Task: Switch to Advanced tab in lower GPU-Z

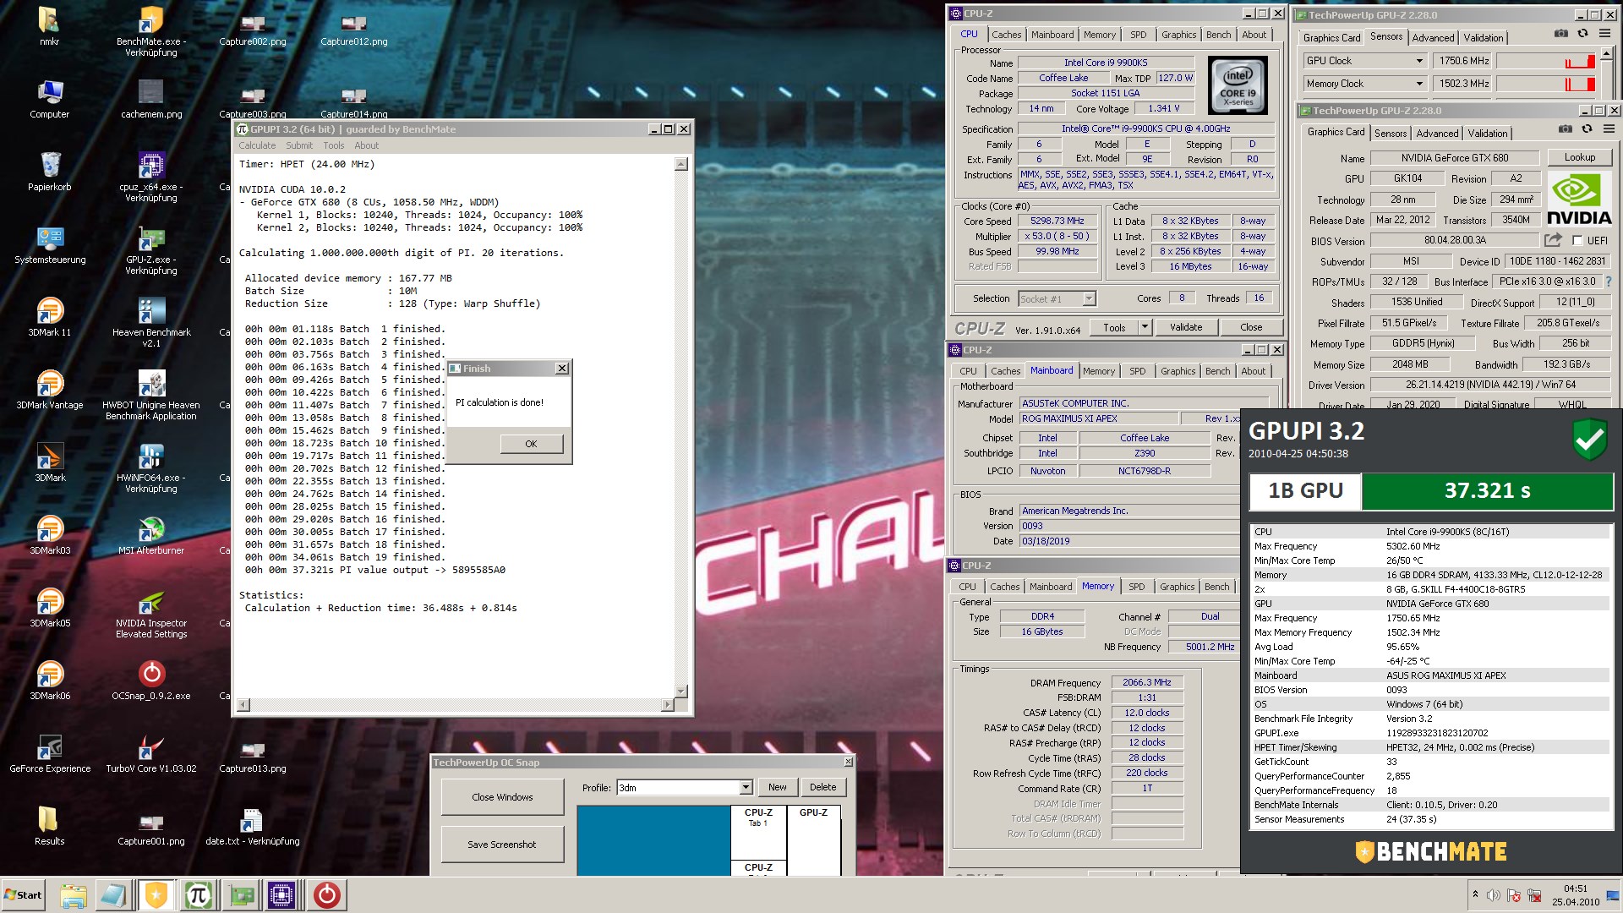Action: tap(1437, 134)
